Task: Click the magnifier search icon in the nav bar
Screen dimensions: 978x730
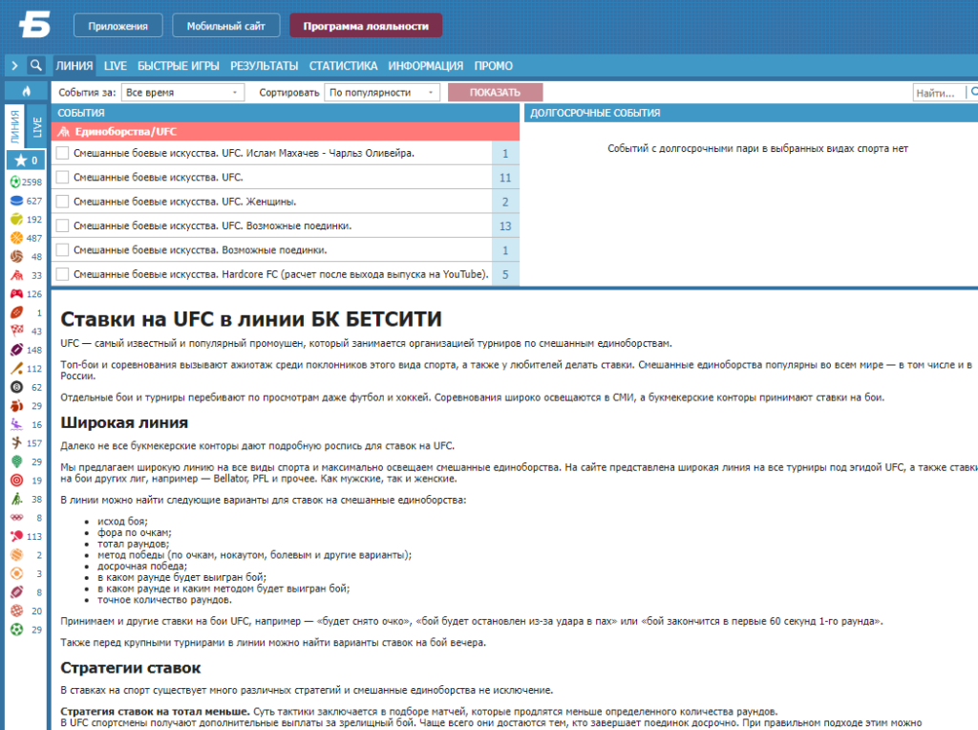Action: click(x=36, y=65)
